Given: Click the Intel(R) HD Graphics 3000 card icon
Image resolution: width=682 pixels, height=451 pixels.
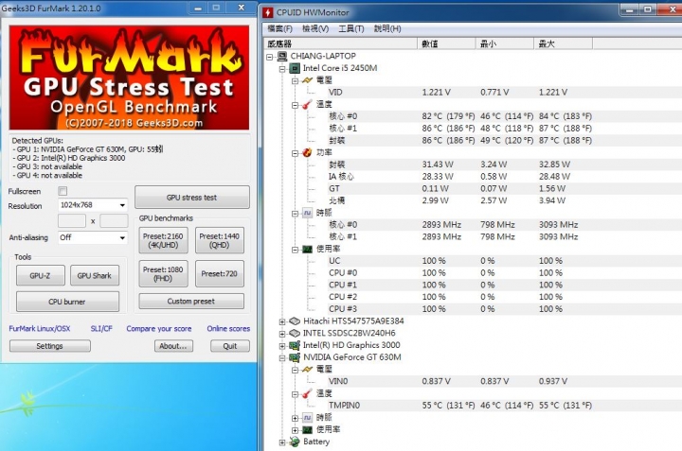Looking at the screenshot, I should tap(295, 345).
